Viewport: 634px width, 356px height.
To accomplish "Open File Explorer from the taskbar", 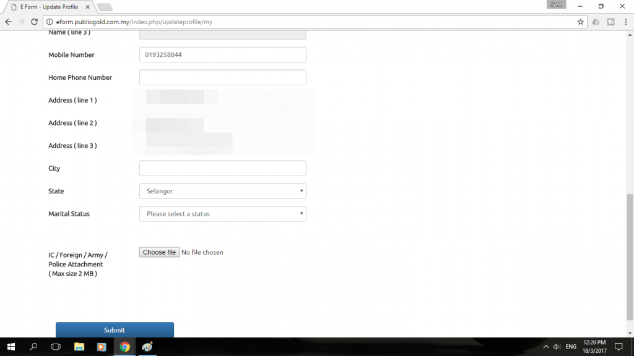I will 79,347.
